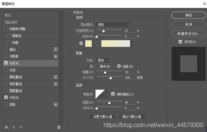Click the 杂色(N) slider handle
This screenshot has width=207, height=132.
click(x=97, y=37)
